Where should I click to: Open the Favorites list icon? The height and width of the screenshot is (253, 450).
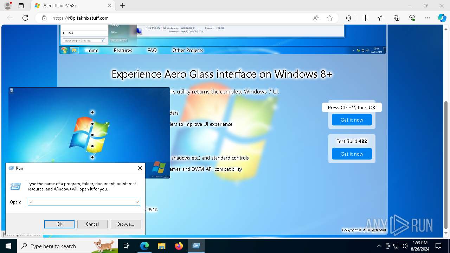(381, 18)
